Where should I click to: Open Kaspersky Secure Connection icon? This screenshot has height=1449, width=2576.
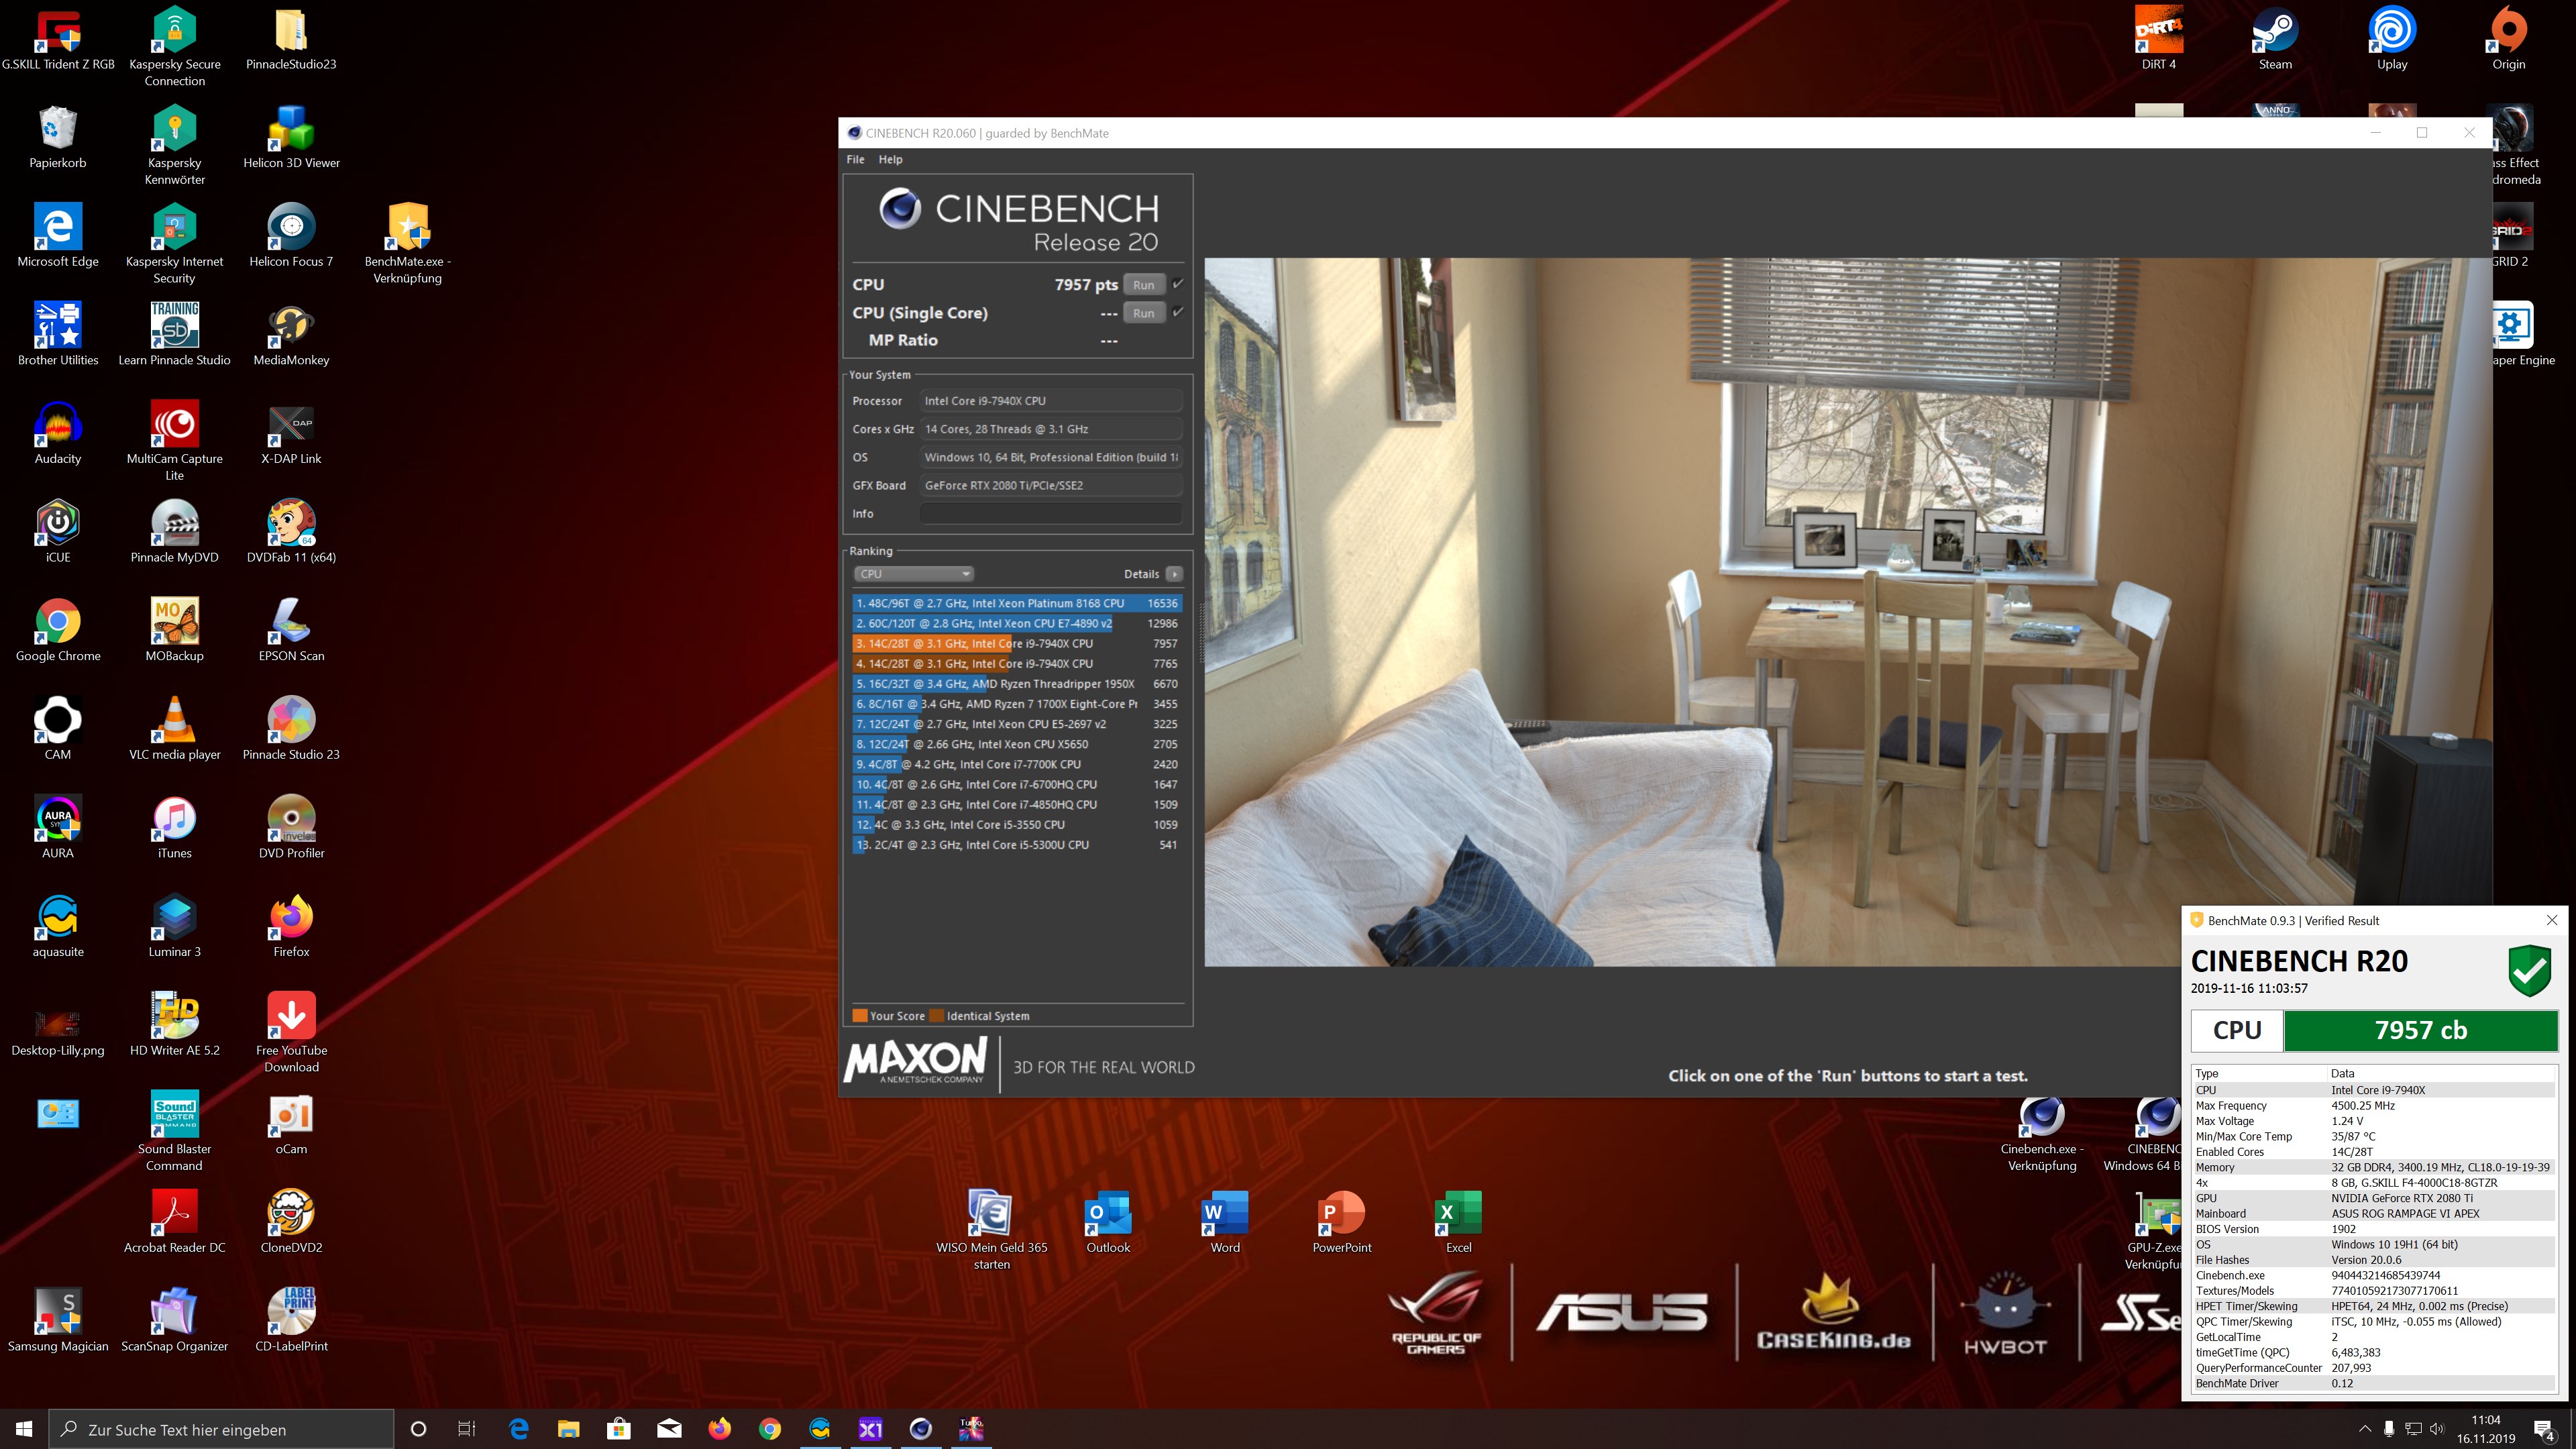coord(175,47)
